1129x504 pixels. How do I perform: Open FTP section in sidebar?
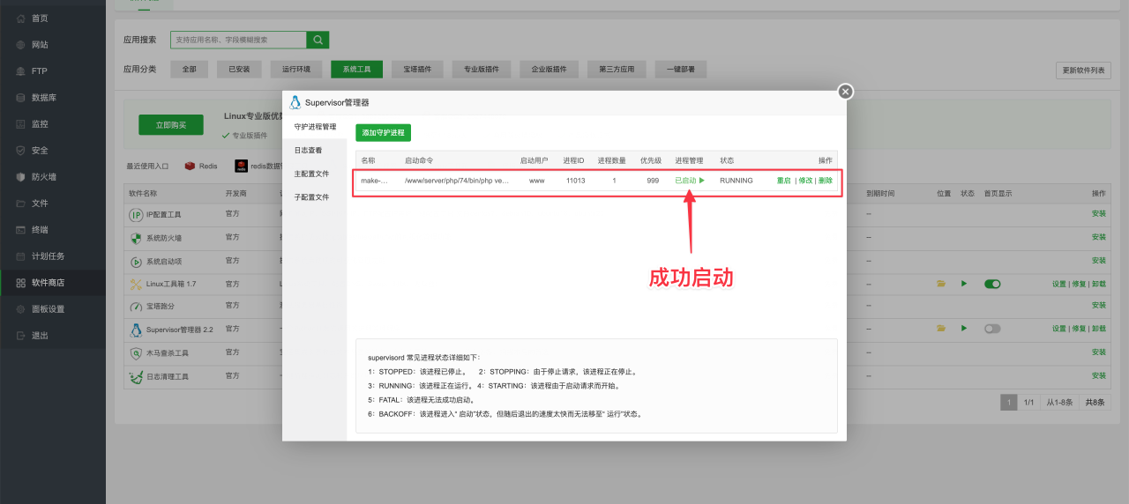tap(40, 70)
